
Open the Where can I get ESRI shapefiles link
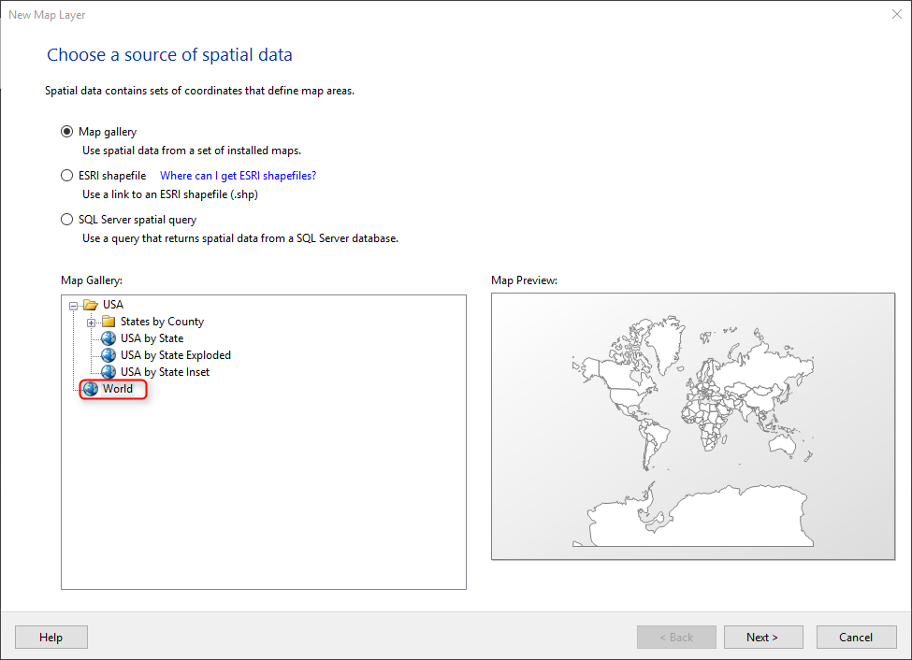238,176
